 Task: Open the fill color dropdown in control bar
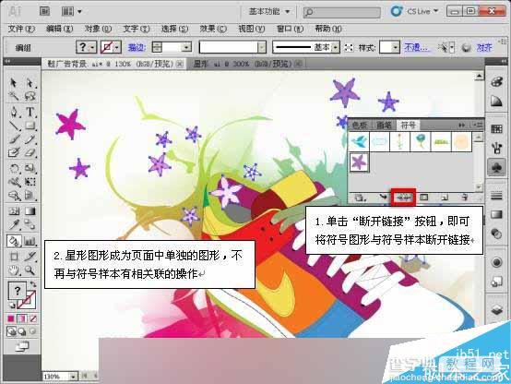click(x=92, y=48)
